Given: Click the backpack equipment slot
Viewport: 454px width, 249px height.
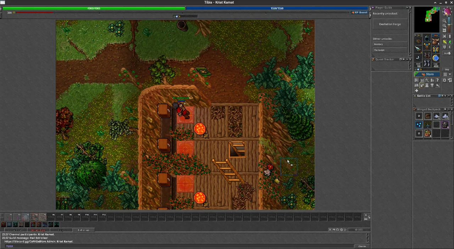Looking at the screenshot, I should click(x=436, y=41).
